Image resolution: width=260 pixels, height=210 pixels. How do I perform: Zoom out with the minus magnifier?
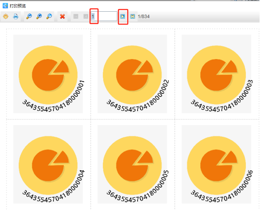pyautogui.click(x=29, y=16)
